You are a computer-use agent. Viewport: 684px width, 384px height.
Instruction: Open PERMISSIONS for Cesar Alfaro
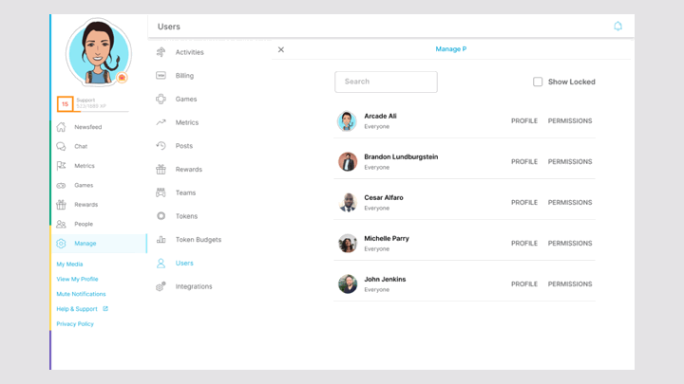570,203
